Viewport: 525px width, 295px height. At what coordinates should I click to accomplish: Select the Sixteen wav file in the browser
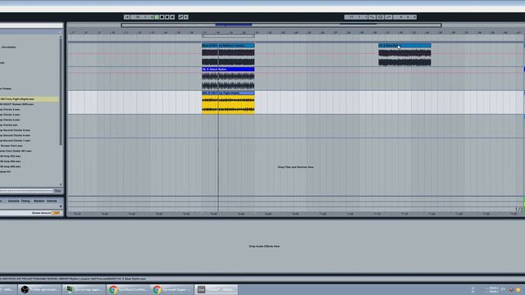tap(16, 104)
